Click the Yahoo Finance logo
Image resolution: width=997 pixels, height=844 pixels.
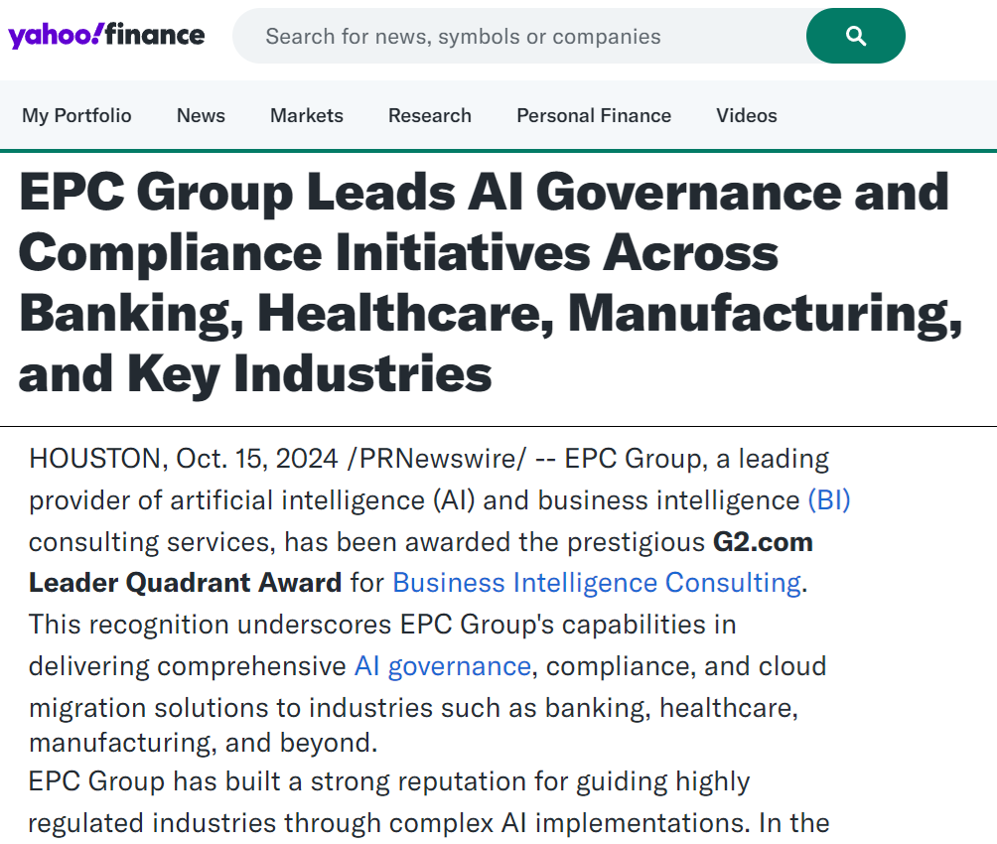[106, 37]
